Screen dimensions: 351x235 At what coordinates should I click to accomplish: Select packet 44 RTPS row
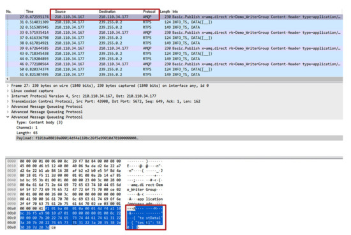coord(174,59)
